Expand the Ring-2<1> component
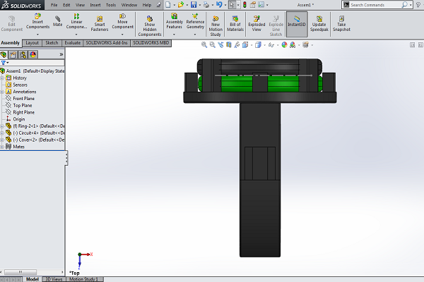The width and height of the screenshot is (424, 282). (x=2, y=126)
